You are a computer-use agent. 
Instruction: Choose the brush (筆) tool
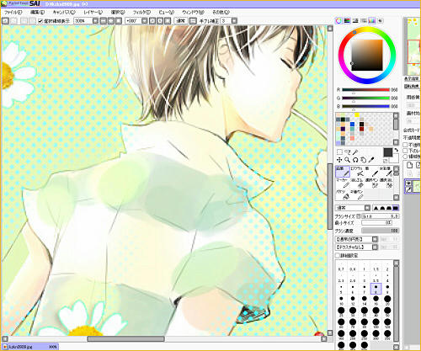[371, 172]
